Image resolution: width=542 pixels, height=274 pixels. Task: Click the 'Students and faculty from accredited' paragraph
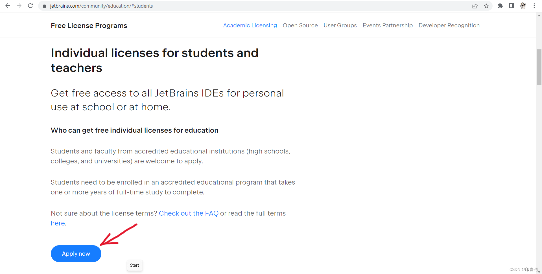click(170, 156)
